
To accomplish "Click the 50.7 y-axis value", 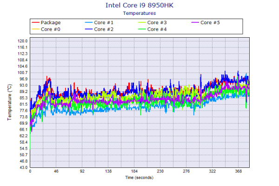I will [x=24, y=155].
